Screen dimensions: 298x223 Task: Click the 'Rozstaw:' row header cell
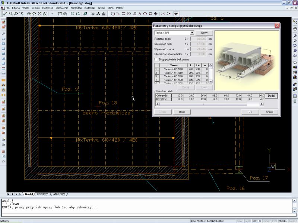[164, 99]
